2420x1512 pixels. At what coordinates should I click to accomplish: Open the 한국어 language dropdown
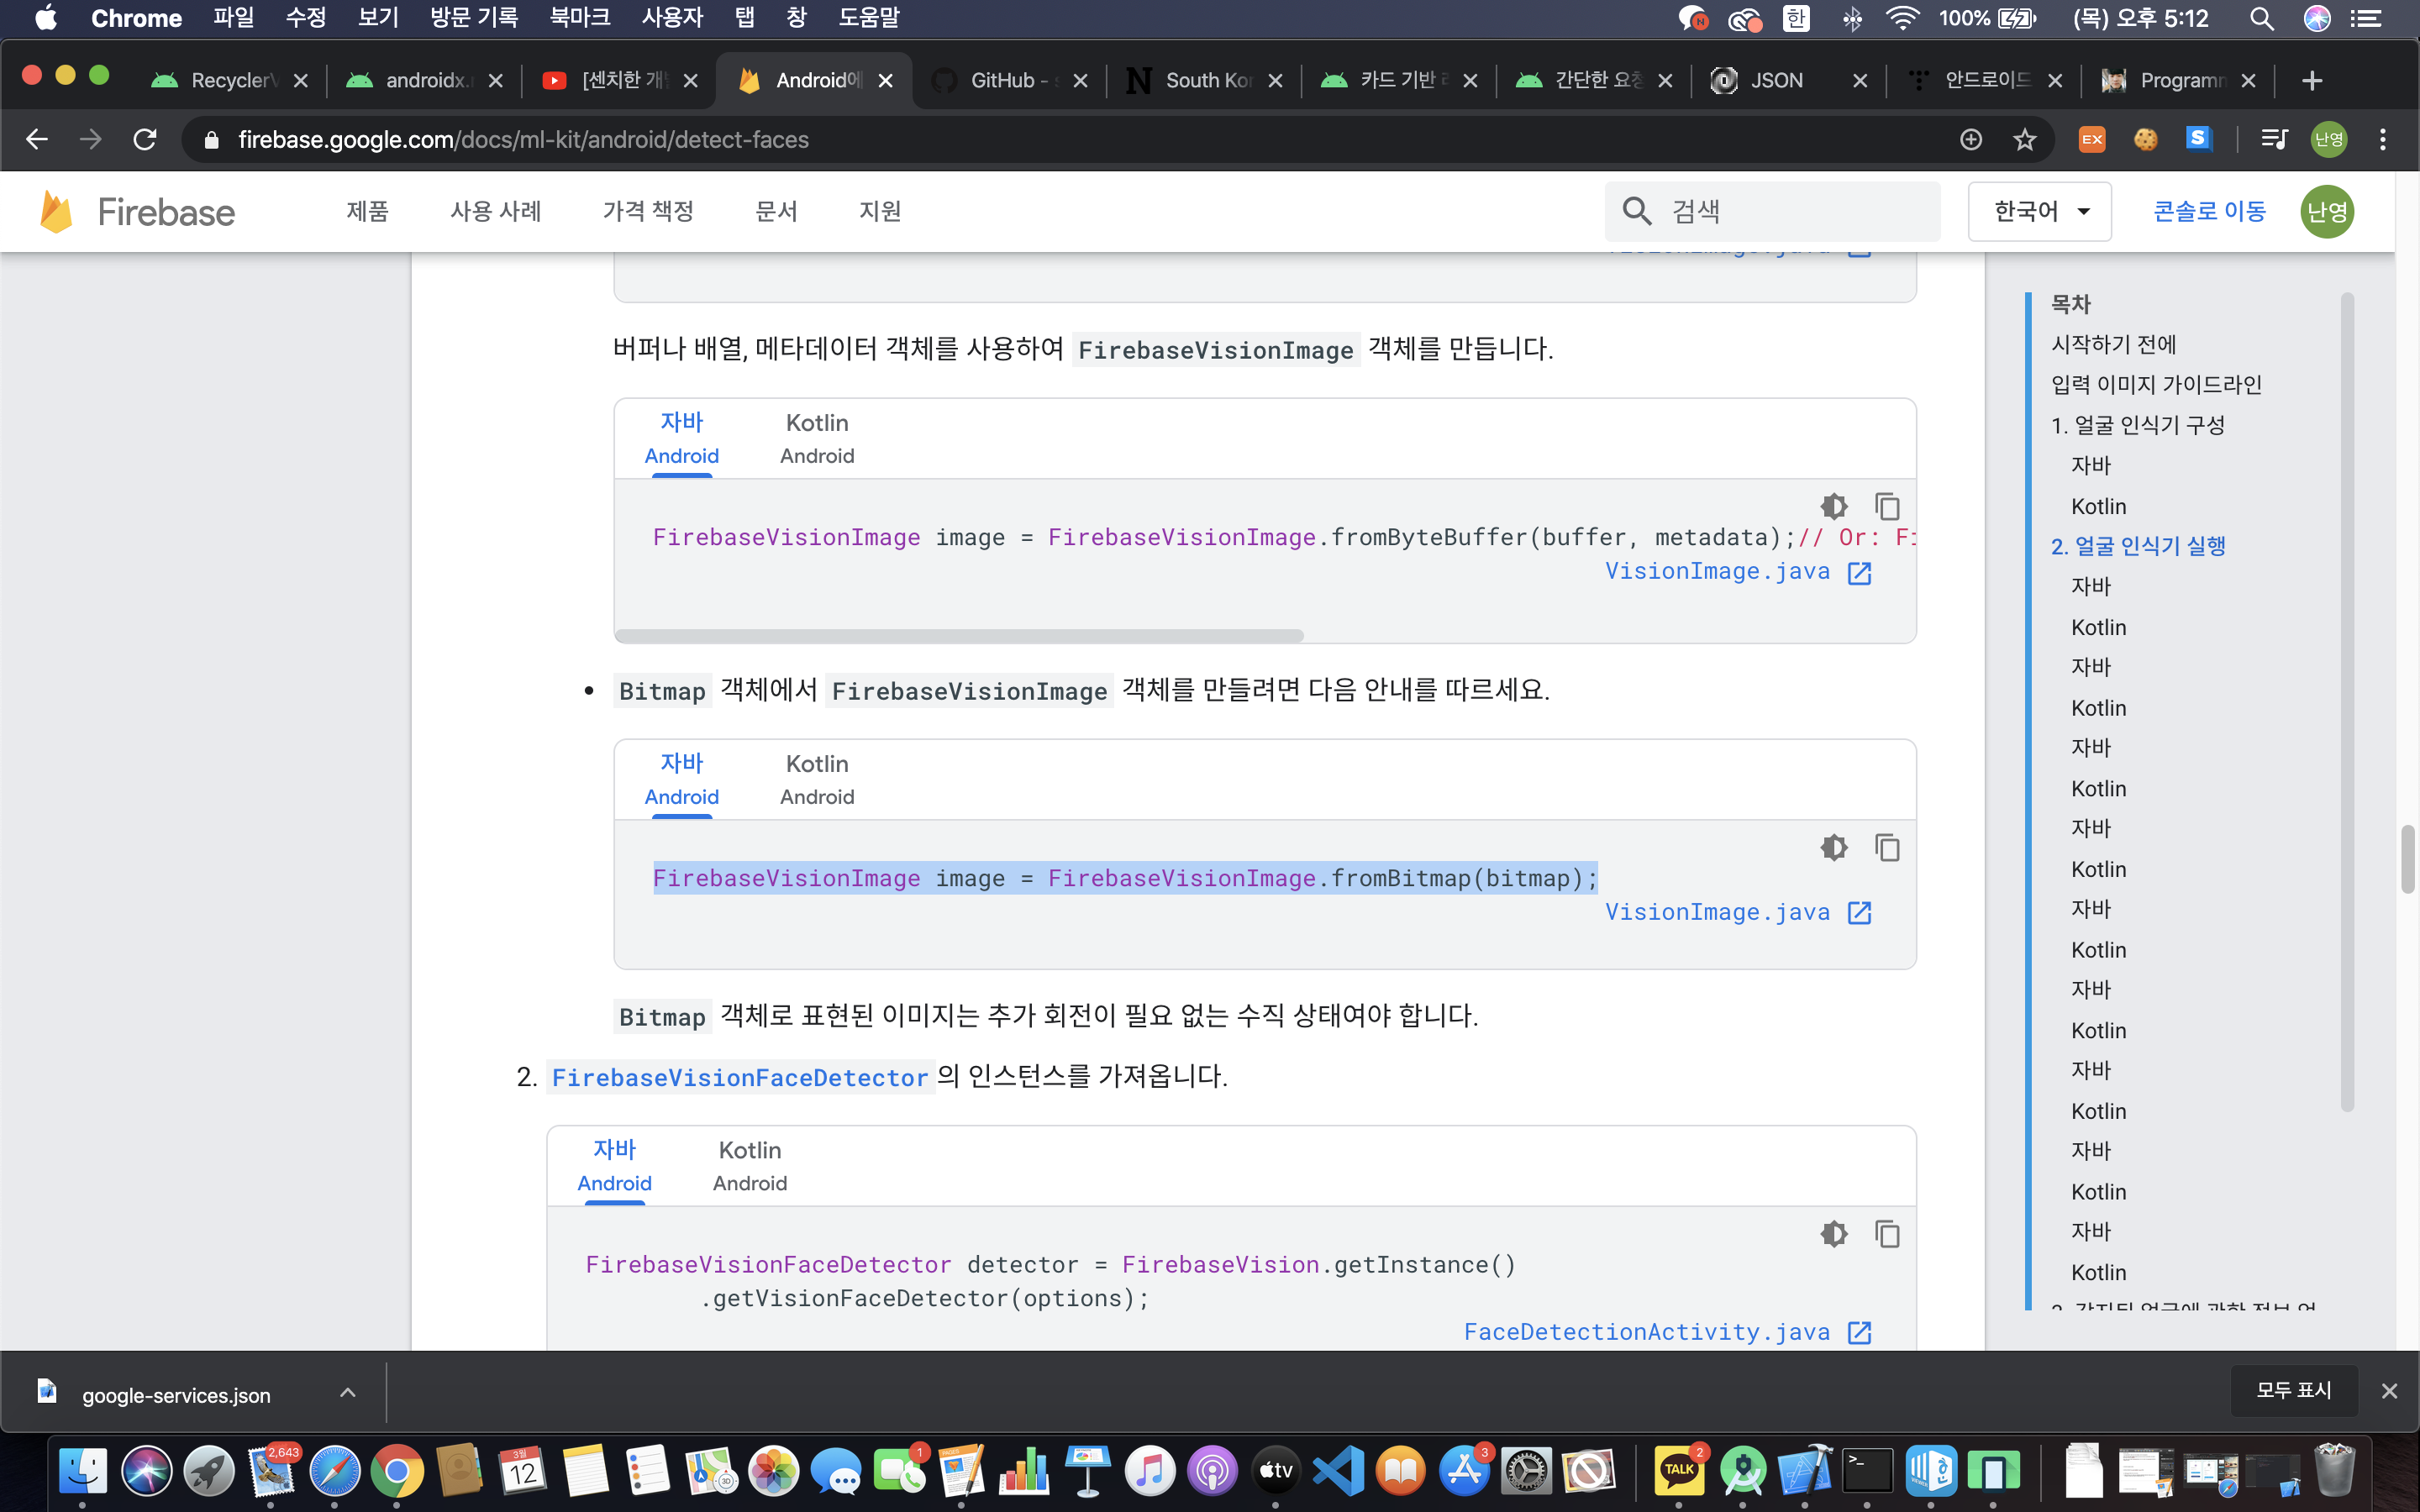tap(2039, 212)
